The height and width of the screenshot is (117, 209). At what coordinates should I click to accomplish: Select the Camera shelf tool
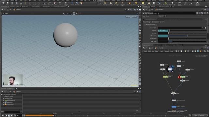(x=100, y=3)
